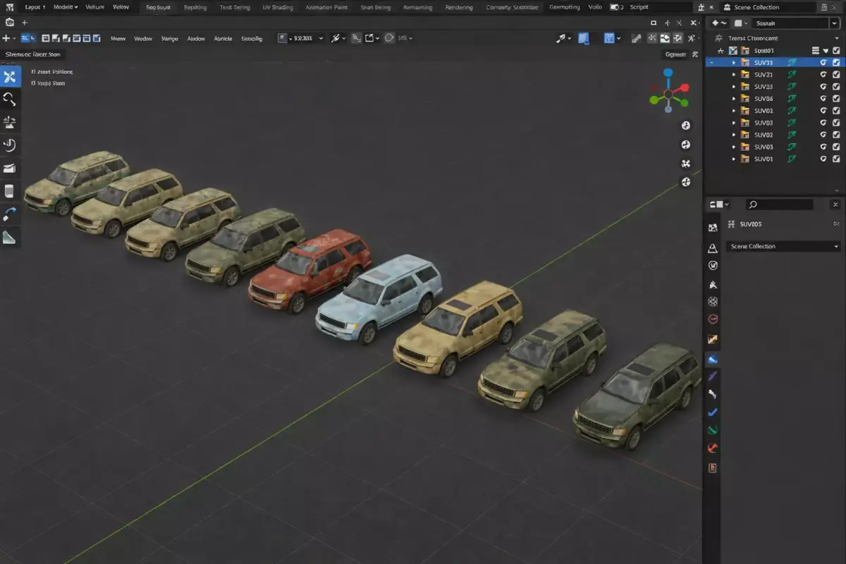The width and height of the screenshot is (846, 564).
Task: Open the bottom red checker Texture properties tab
Action: click(713, 467)
